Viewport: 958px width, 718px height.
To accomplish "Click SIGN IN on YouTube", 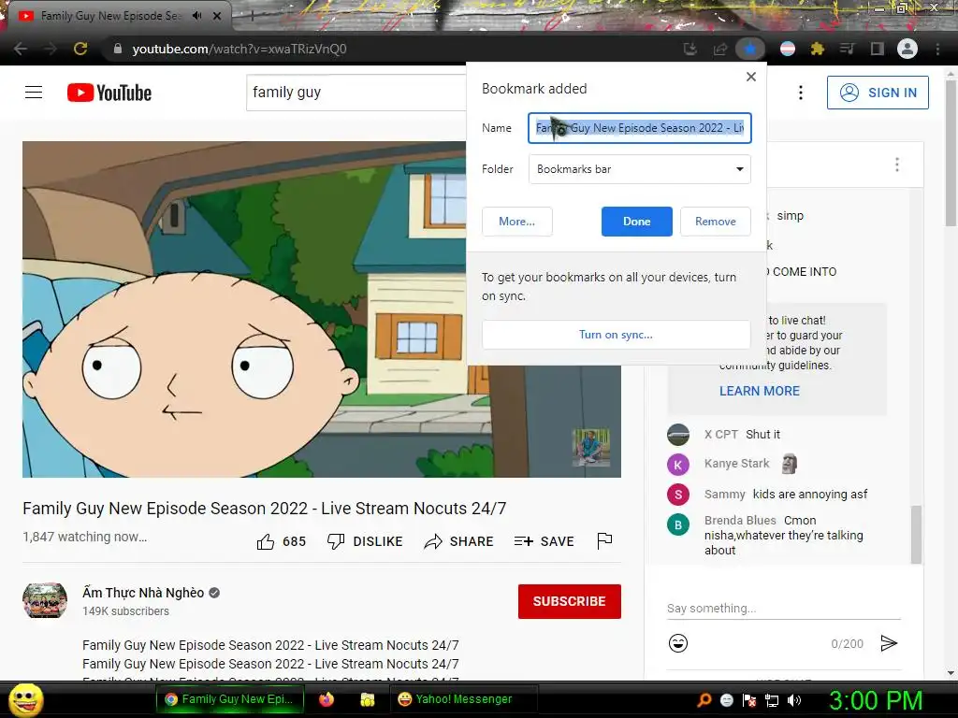I will point(878,93).
